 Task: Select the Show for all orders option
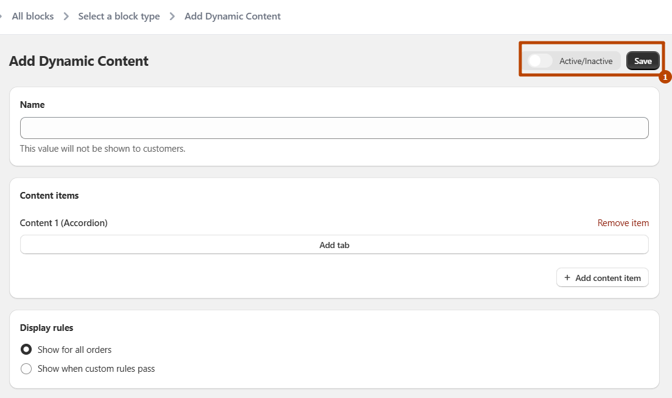[26, 350]
